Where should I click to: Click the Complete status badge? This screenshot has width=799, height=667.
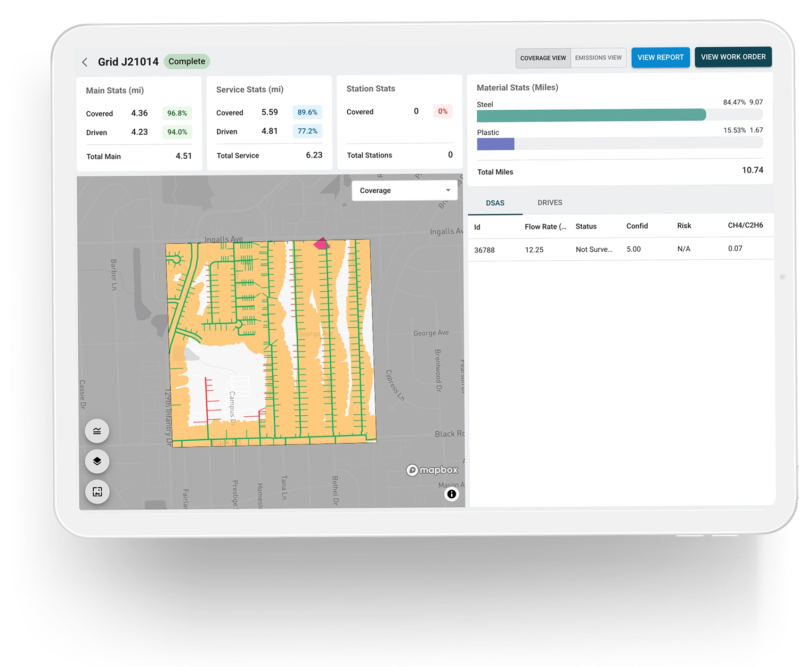187,61
